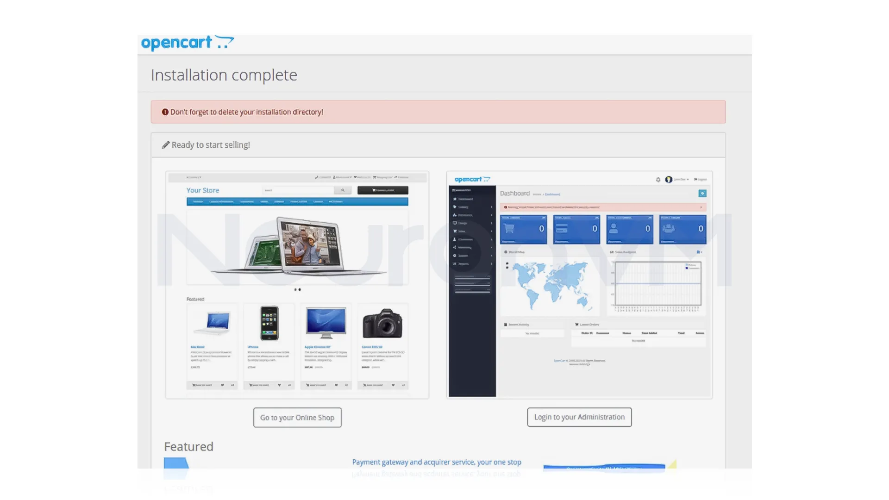This screenshot has width=889, height=500.
Task: Select the 'Installation complete' heading text
Action: click(224, 75)
